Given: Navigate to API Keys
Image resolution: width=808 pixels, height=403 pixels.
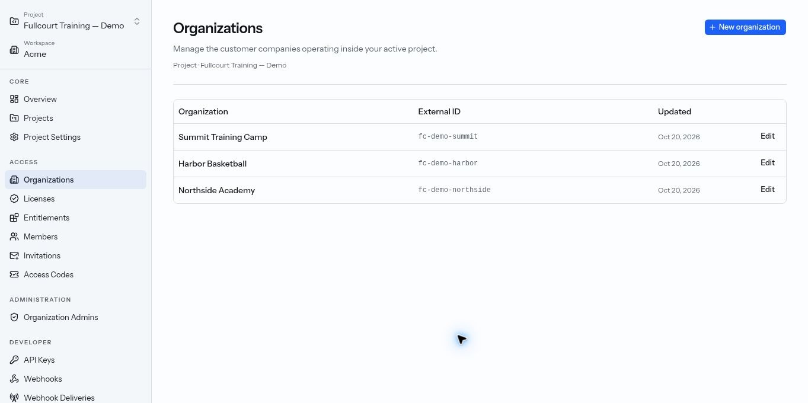Looking at the screenshot, I should click(x=75, y=360).
